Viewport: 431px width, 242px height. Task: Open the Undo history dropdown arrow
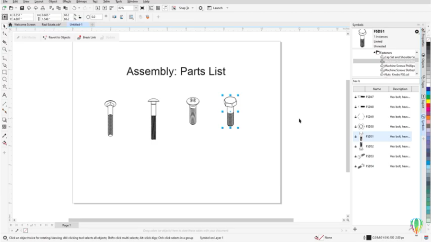(79, 8)
